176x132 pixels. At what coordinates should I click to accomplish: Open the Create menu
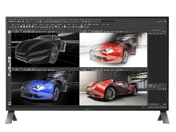tap(19, 19)
